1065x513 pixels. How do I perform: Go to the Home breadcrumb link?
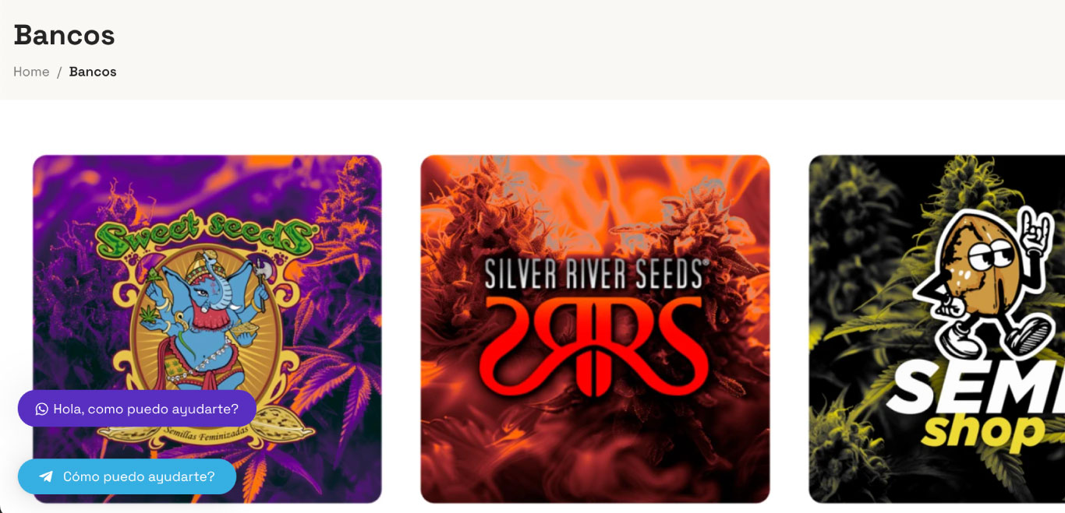(x=31, y=72)
